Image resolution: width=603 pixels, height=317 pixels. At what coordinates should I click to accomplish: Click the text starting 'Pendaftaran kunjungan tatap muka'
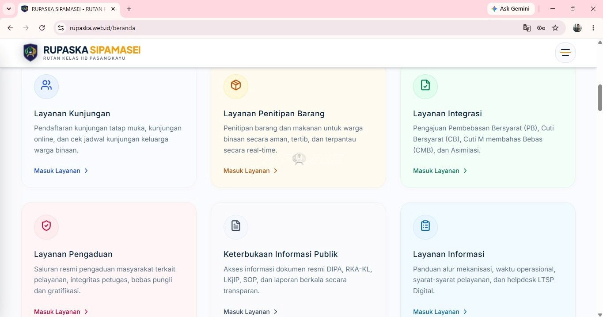[x=108, y=139]
